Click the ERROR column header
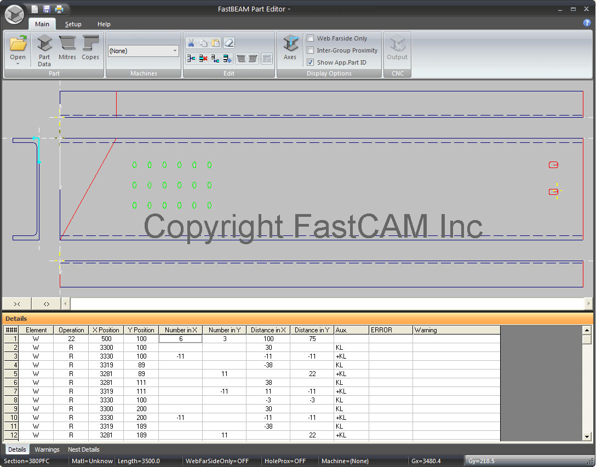Screen dimensions: 596x467 click(x=391, y=330)
